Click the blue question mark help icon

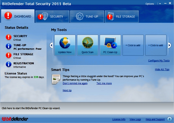(x=169, y=119)
